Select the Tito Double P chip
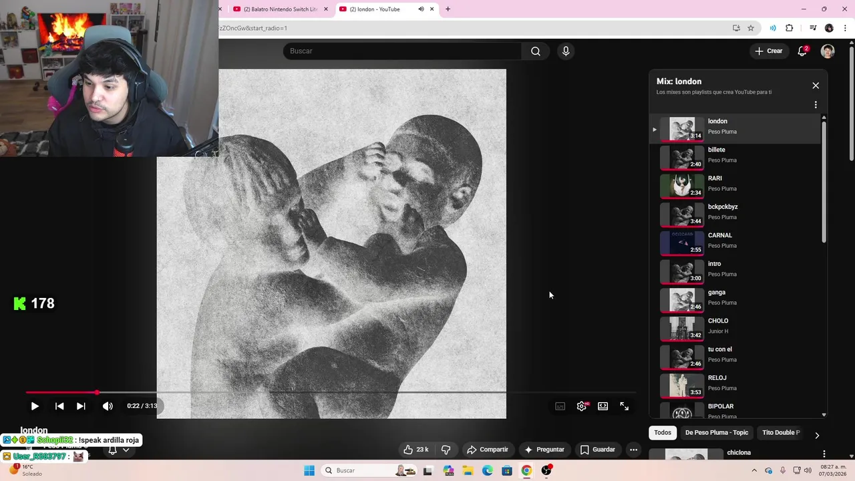 click(x=781, y=433)
